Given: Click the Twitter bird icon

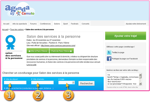Looking at the screenshot, I should tap(109, 52).
